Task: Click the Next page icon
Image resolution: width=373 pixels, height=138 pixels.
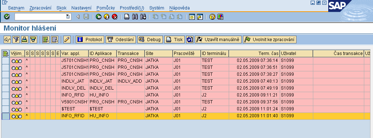Action: pos(172,17)
